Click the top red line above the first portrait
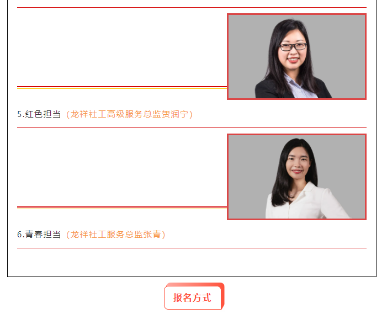 tap(192, 7)
